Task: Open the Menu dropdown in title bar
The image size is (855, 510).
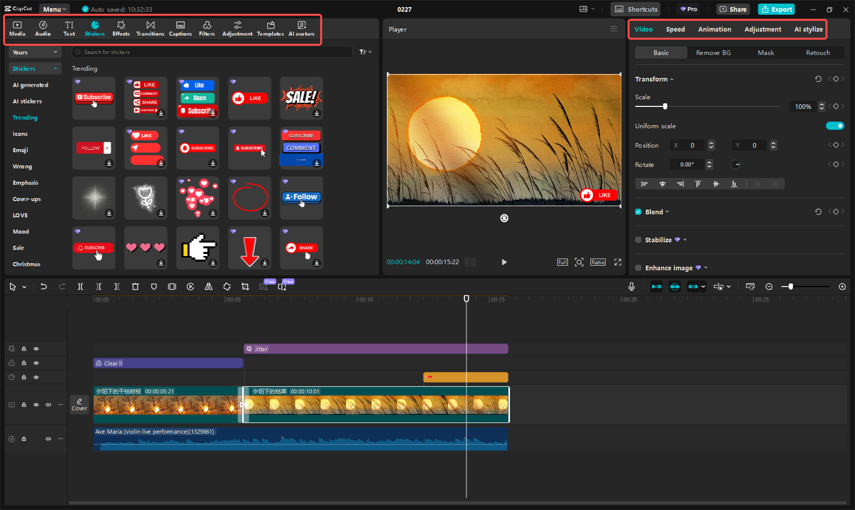Action: pos(54,9)
